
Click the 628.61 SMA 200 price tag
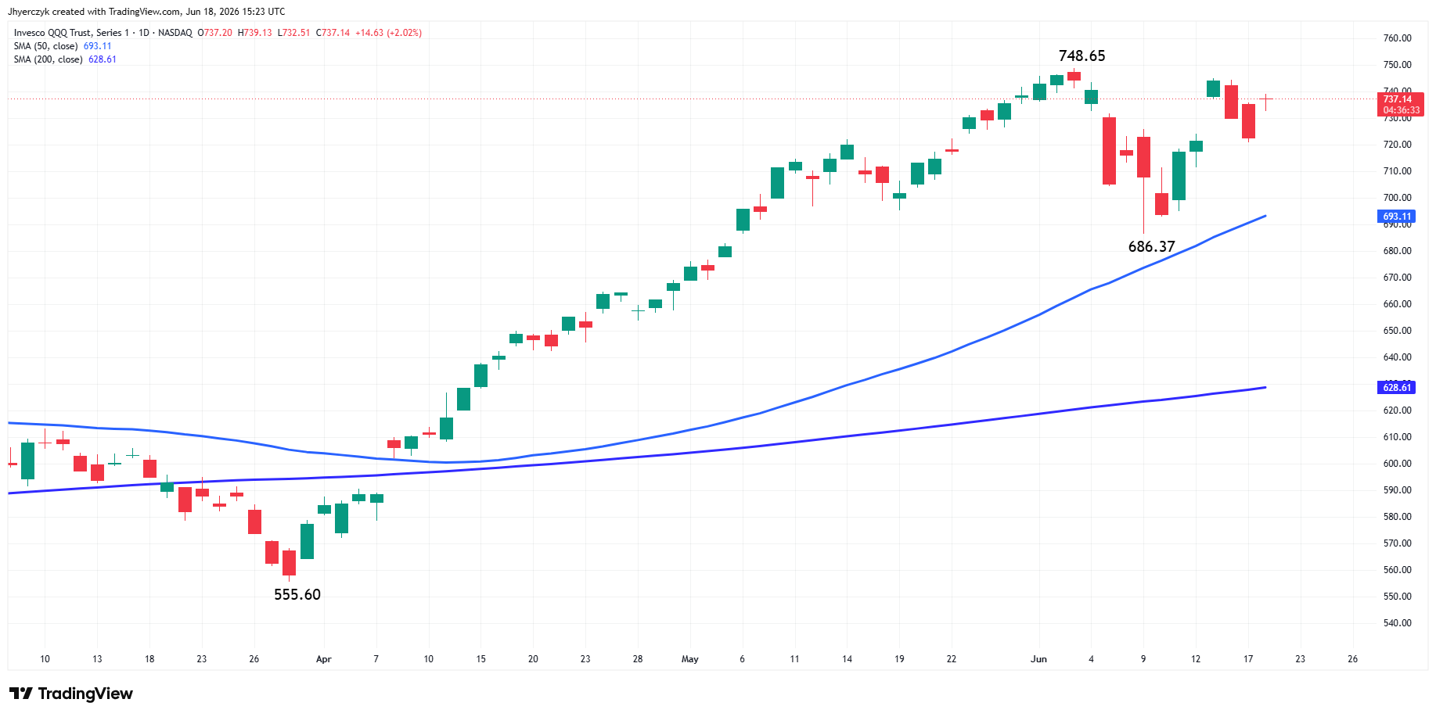(x=1397, y=388)
